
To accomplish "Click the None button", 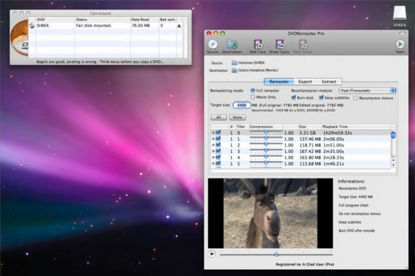I will tap(238, 117).
